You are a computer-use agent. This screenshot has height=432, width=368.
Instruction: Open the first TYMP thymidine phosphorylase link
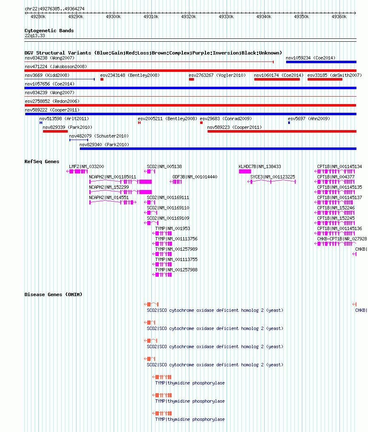(190, 383)
